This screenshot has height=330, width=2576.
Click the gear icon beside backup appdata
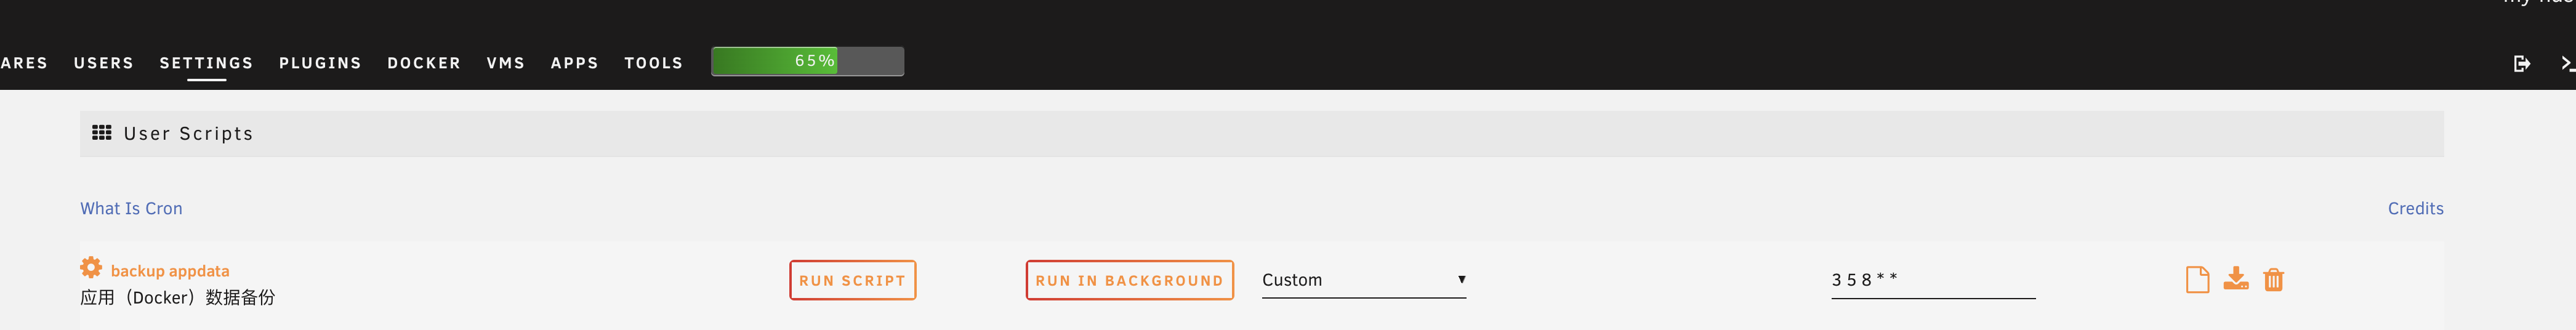91,268
